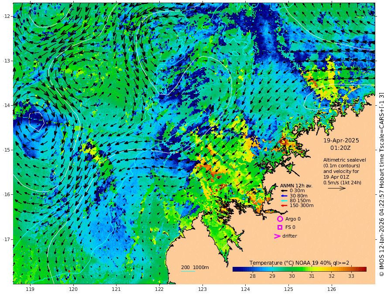Click the 122 longitude axis label
Image resolution: width=384 pixels, height=297 pixels.
coord(159,290)
